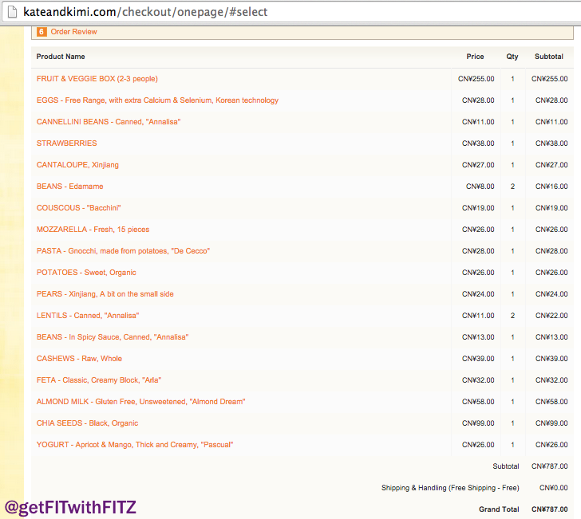Click the CN¥8.00 Edamame price

point(480,187)
